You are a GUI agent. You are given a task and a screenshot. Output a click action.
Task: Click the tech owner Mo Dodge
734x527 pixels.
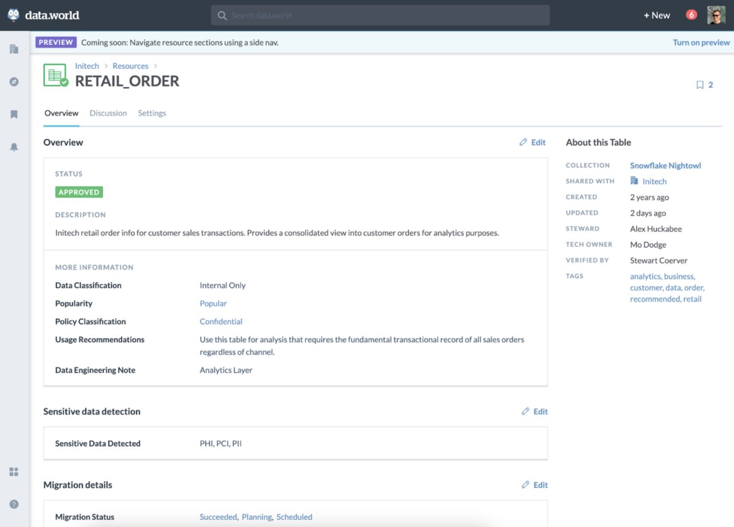[x=648, y=245]
